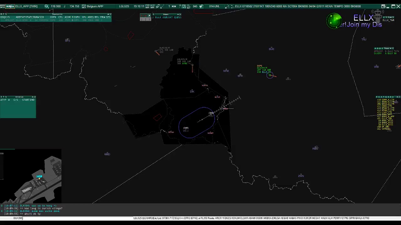Click the headset connection icon
This screenshot has width=401, height=225.
click(46, 6)
